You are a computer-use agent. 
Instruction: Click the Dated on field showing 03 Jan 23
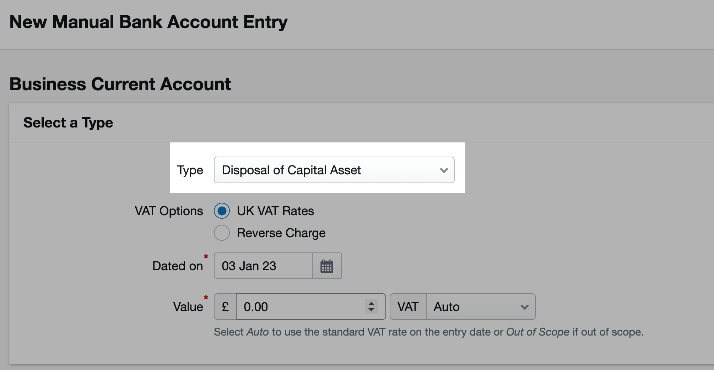263,266
